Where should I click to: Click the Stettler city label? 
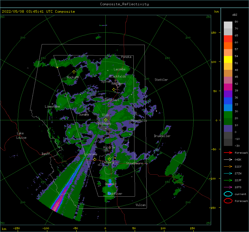pos(161,80)
